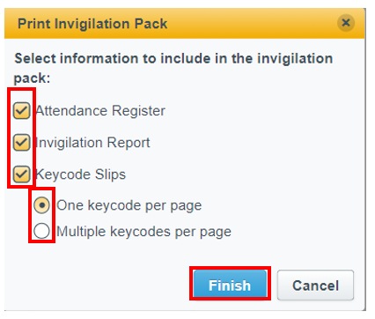Click the Finish button

[230, 285]
